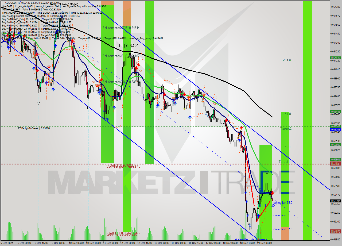Click the green 0.63080 price tag
Image resolution: width=342 pixels, height=246 pixels.
(336, 145)
